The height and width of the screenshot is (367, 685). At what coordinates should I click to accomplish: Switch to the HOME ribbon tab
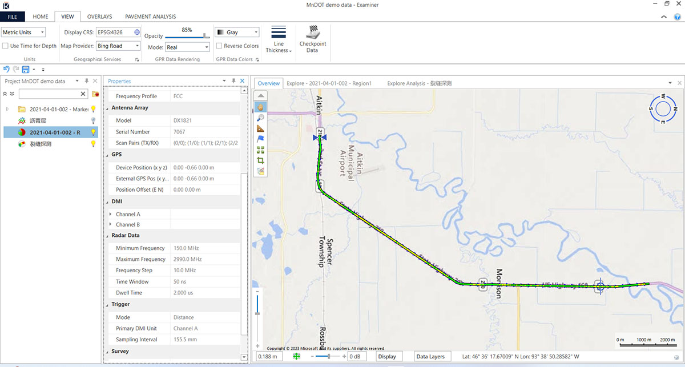click(41, 17)
